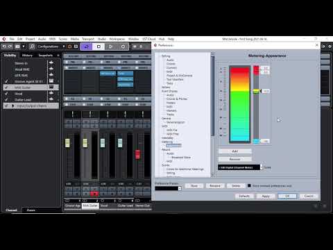Select Editing node in Preferences tree
333x250 pixels.
pos(166,56)
